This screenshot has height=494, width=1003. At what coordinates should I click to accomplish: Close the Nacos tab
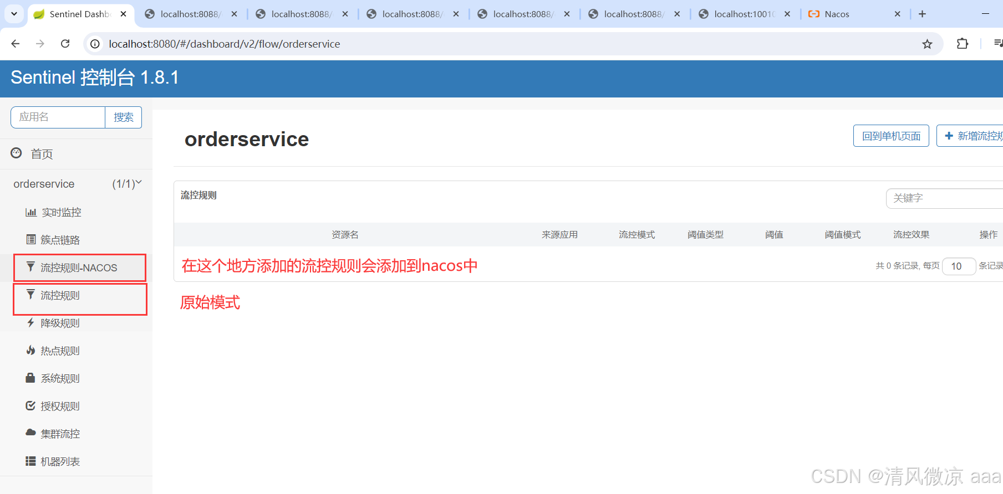(898, 14)
